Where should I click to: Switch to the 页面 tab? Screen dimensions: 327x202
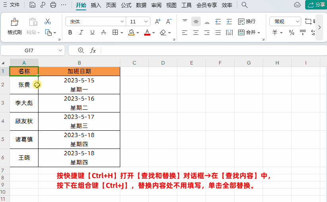pos(111,5)
